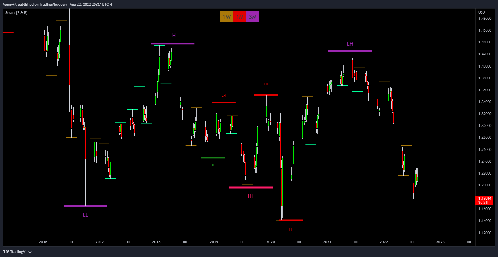
Task: Click the USD currency label
Action: (x=482, y=12)
